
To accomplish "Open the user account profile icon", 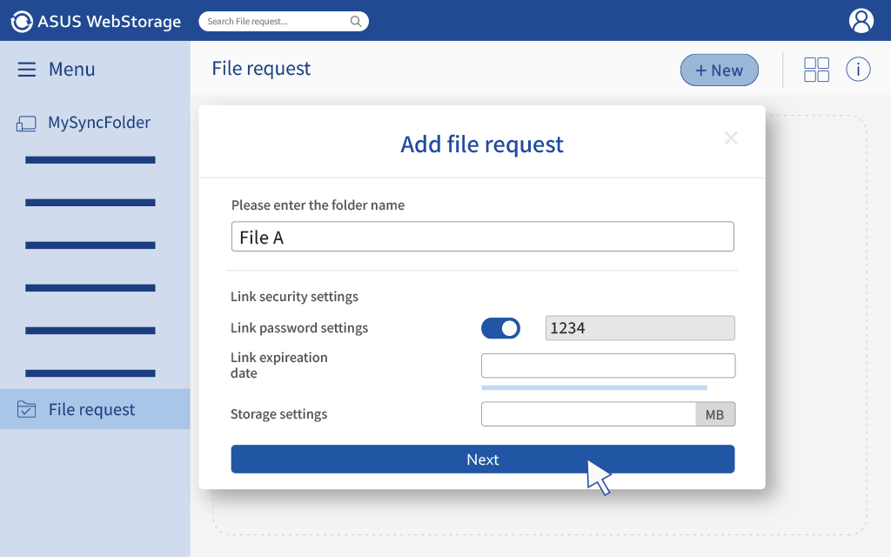I will [861, 21].
